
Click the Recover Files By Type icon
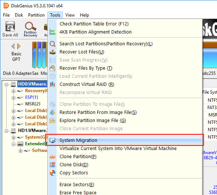52,68
